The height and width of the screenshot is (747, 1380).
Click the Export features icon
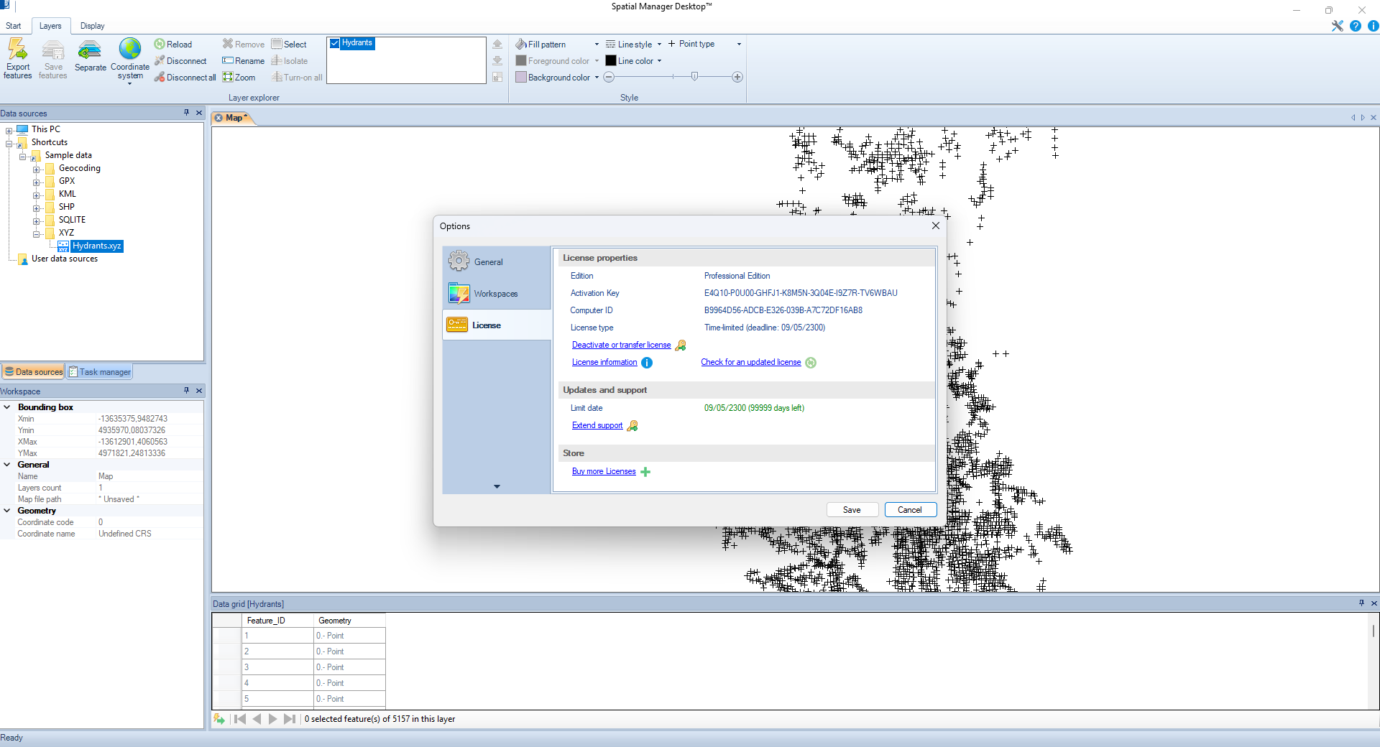[x=17, y=50]
